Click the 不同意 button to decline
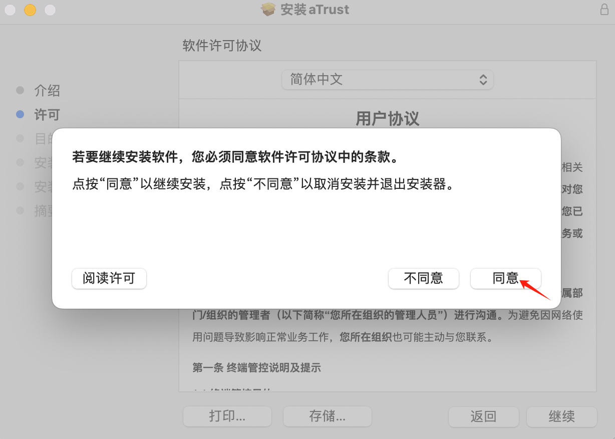This screenshot has height=439, width=615. pos(424,278)
